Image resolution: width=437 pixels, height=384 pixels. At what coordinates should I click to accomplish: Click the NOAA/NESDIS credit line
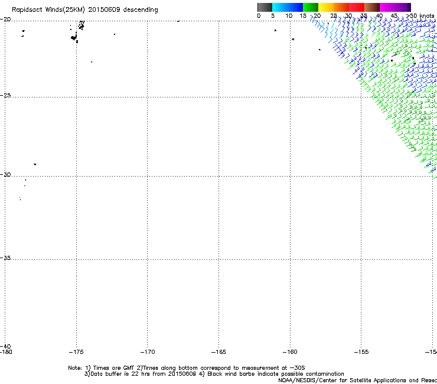coord(357,380)
